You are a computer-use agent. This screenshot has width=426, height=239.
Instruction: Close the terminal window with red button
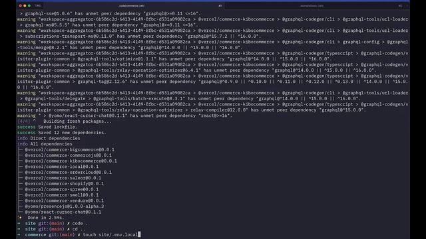[21, 6]
